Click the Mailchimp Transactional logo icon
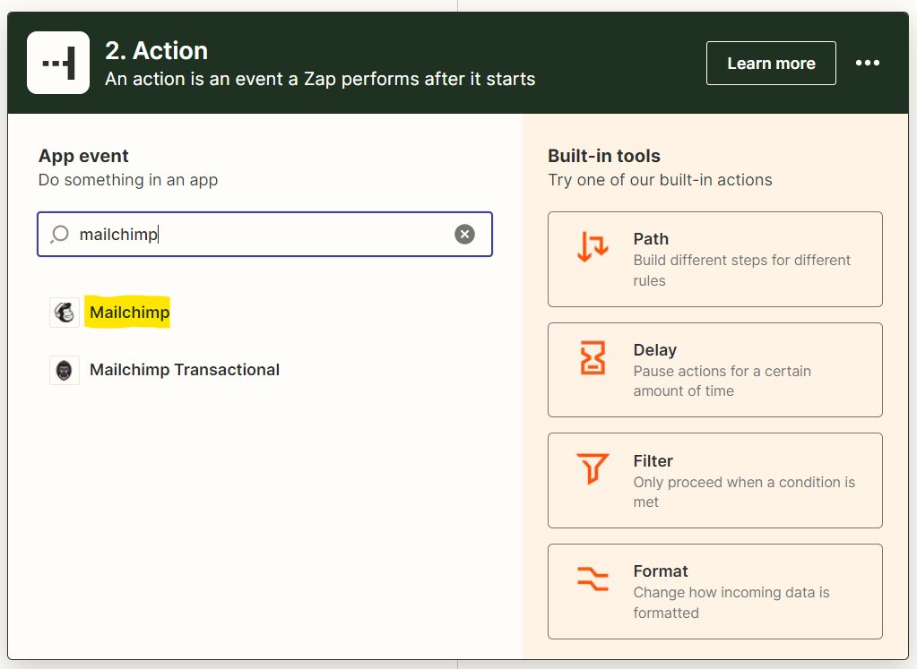The image size is (917, 669). (65, 370)
